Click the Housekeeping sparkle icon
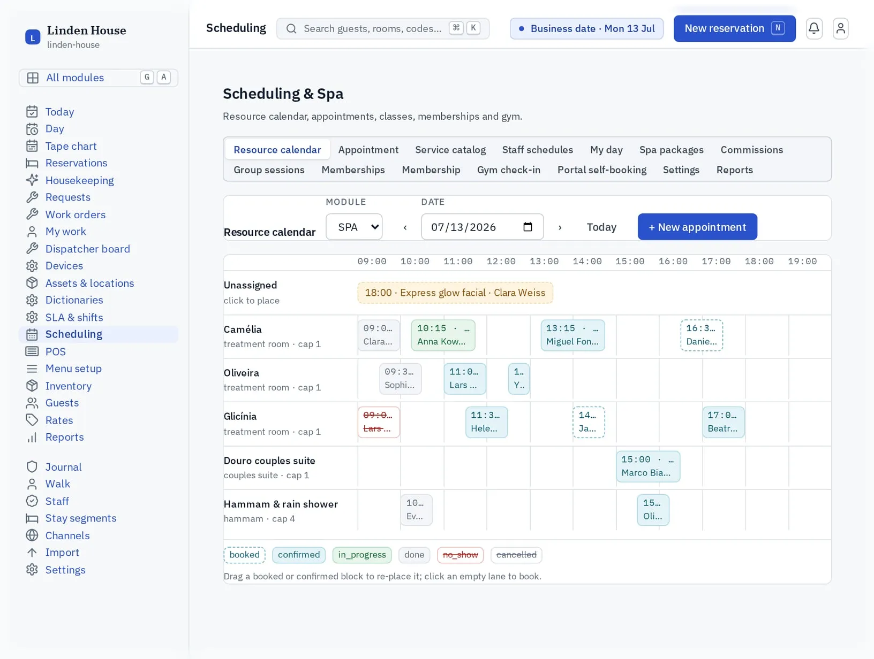The height and width of the screenshot is (659, 874). click(32, 180)
